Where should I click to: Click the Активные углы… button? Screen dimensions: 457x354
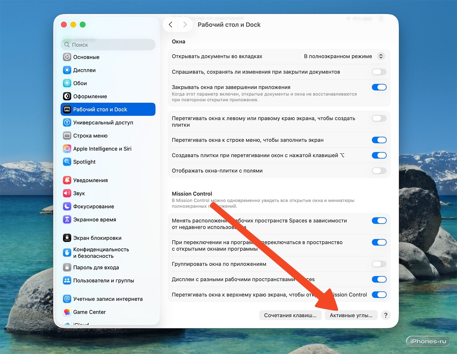pos(351,315)
